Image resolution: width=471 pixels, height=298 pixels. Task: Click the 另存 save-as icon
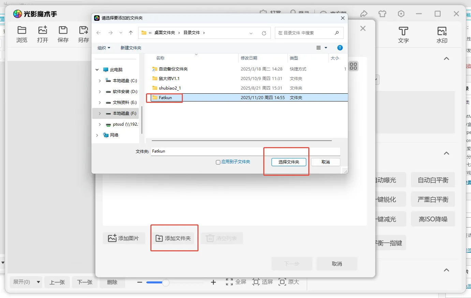tap(84, 30)
